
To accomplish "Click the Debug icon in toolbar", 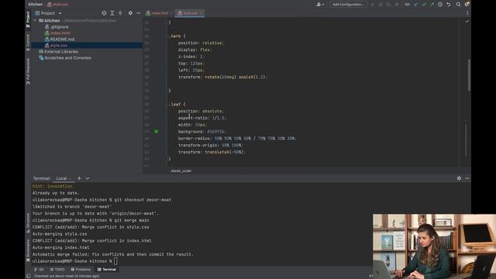I will 381,5.
